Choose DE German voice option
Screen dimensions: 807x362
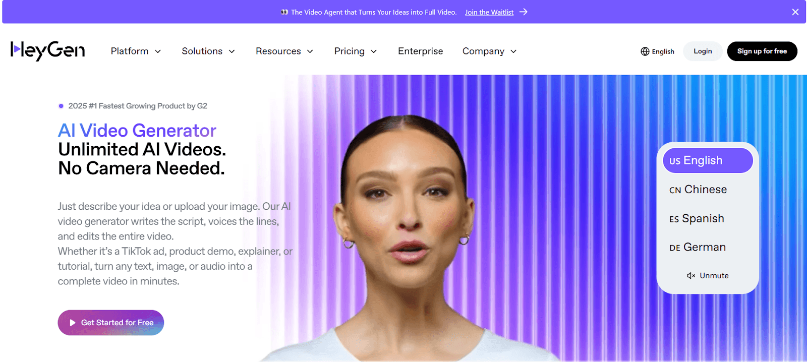click(x=698, y=248)
